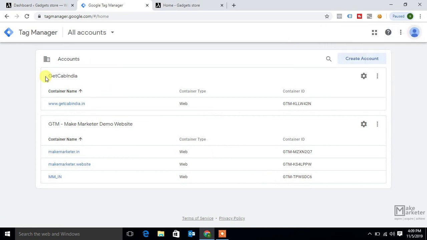Launch Microsoft Edge from taskbar
The image size is (427, 240).
click(x=146, y=234)
